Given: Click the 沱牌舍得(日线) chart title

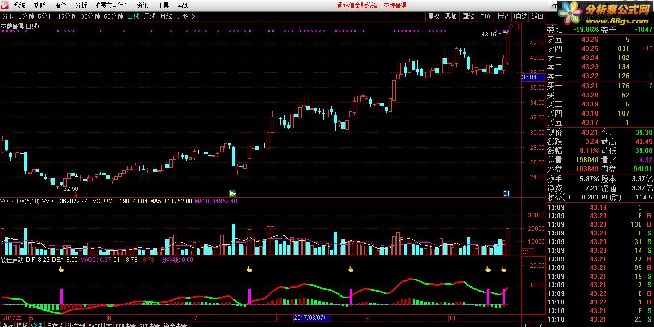Looking at the screenshot, I should point(20,26).
